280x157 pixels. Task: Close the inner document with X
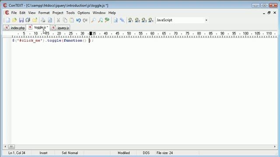point(275,13)
